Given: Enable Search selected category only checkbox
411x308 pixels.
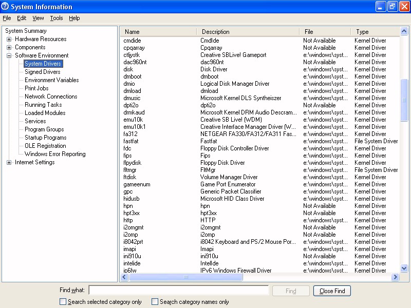Looking at the screenshot, I should click(63, 302).
